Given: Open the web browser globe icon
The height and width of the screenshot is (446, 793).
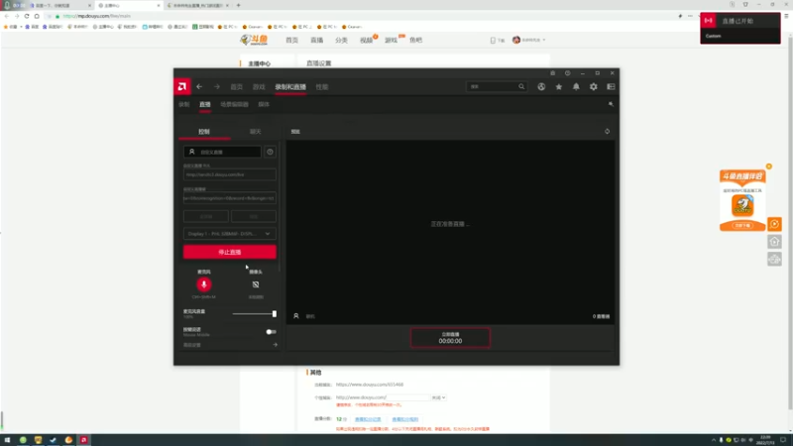Looking at the screenshot, I should pos(541,86).
